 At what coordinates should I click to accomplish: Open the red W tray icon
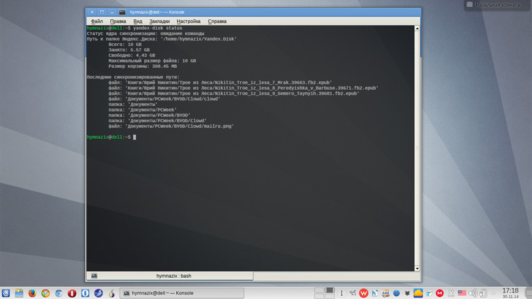click(364, 293)
